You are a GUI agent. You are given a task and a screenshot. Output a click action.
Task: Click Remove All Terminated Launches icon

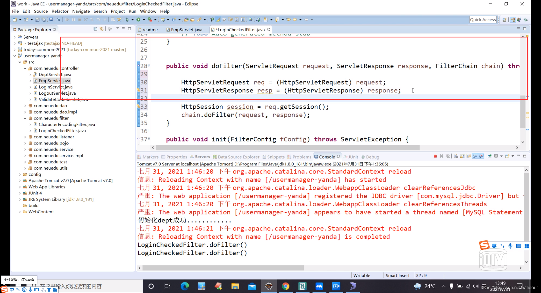coord(448,156)
